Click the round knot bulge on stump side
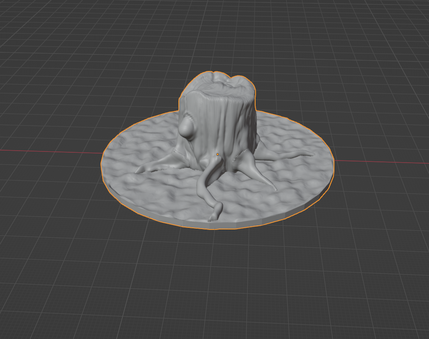Viewport: 429px width, 339px height. pyautogui.click(x=187, y=127)
